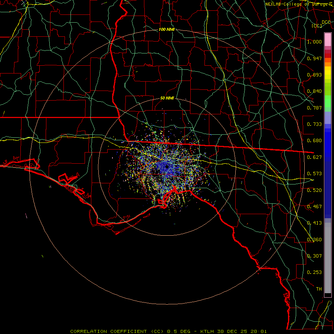Select the 0.627 scale value
This screenshot has width=334, height=334.
coord(314,157)
